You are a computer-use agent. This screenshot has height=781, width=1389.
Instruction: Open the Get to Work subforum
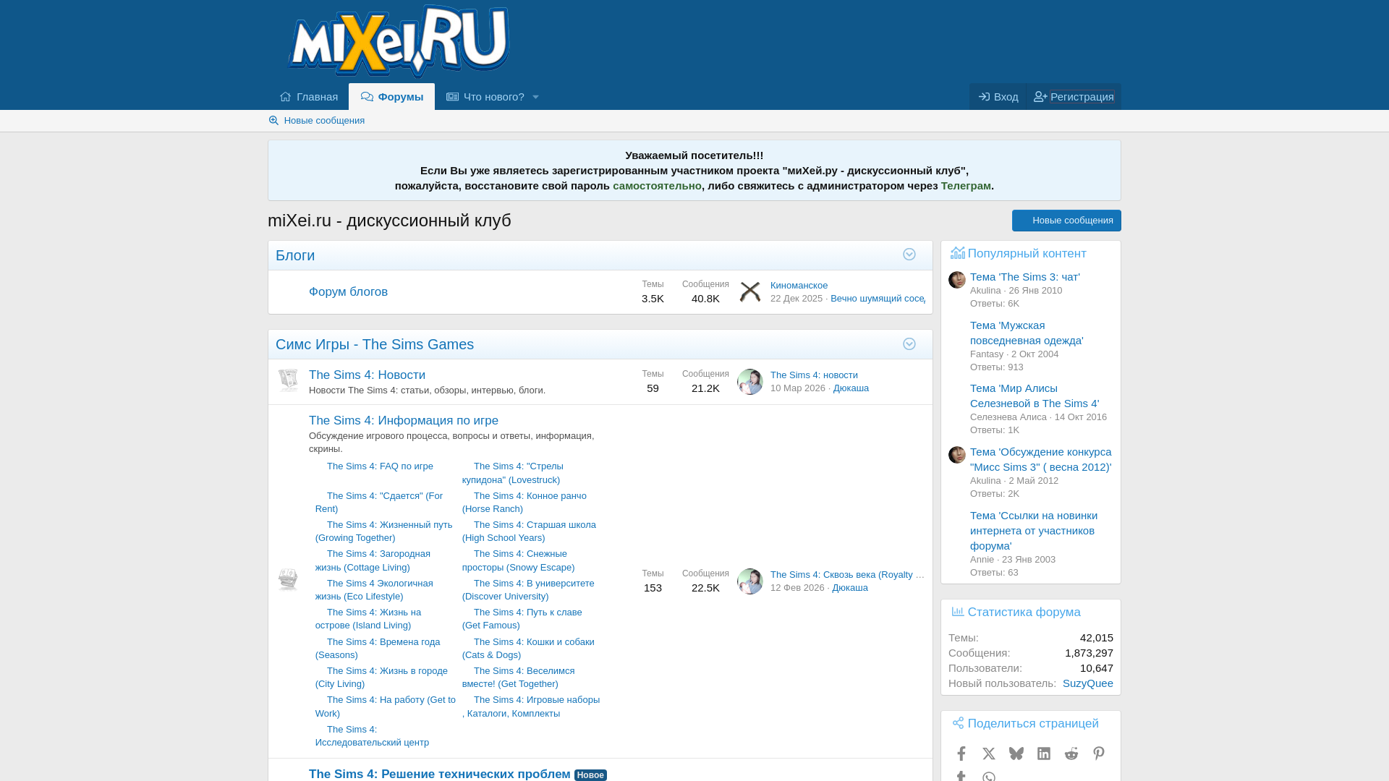click(386, 707)
